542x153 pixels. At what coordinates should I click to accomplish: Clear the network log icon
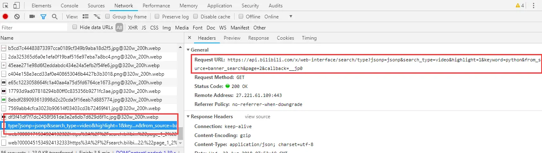(x=17, y=17)
